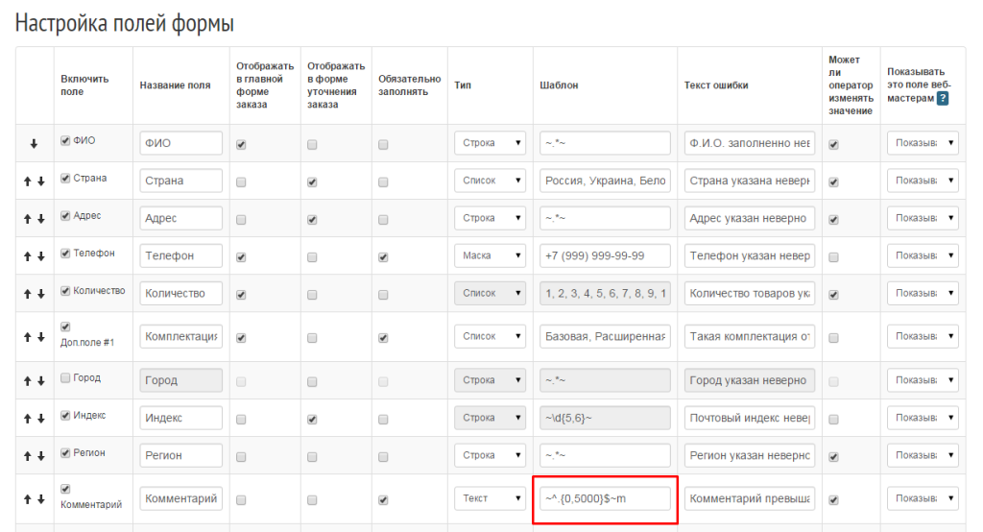Click the phone mask field +7 (999) 999-99-99
Screen dimensions: 983x532
point(605,255)
